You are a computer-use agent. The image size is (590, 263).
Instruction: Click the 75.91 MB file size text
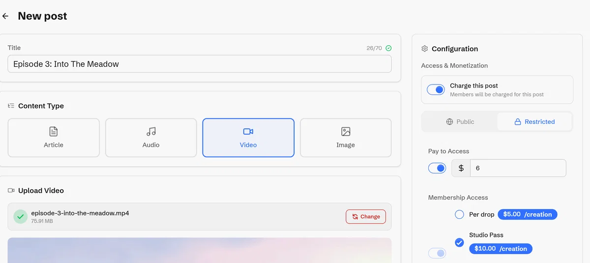(42, 221)
